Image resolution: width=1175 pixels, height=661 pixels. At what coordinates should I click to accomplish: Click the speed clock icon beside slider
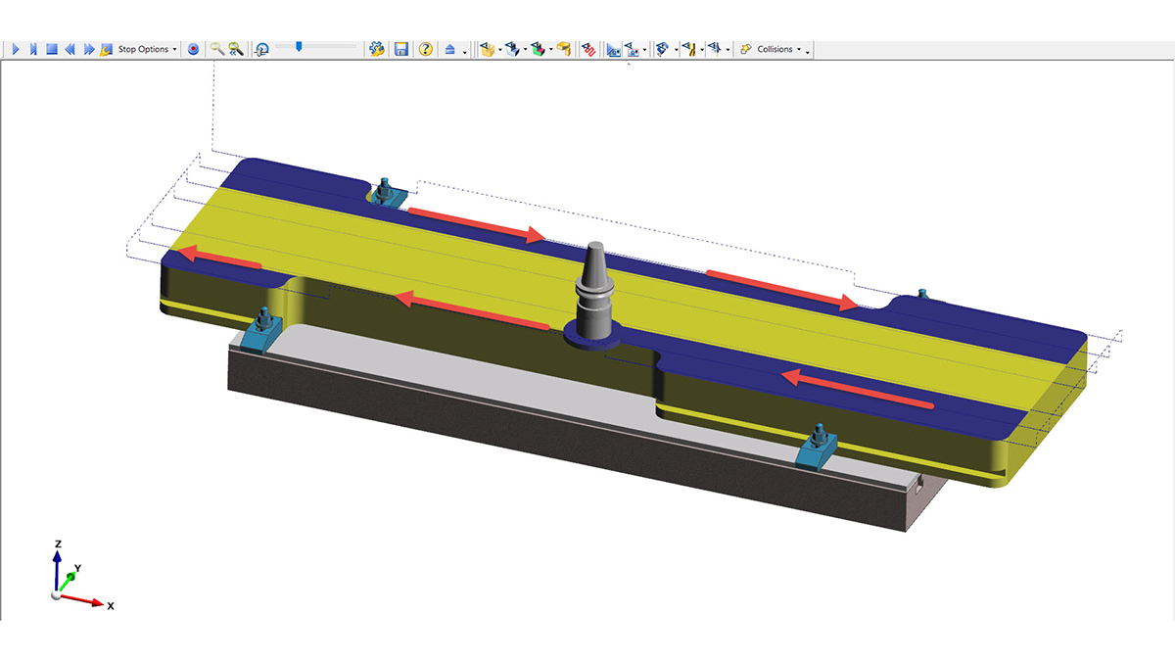point(261,50)
